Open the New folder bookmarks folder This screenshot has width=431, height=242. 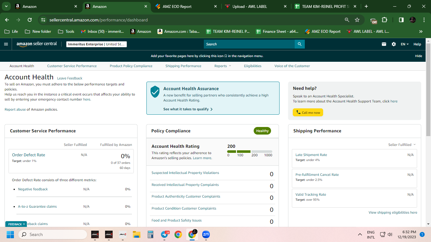pyautogui.click(x=38, y=32)
